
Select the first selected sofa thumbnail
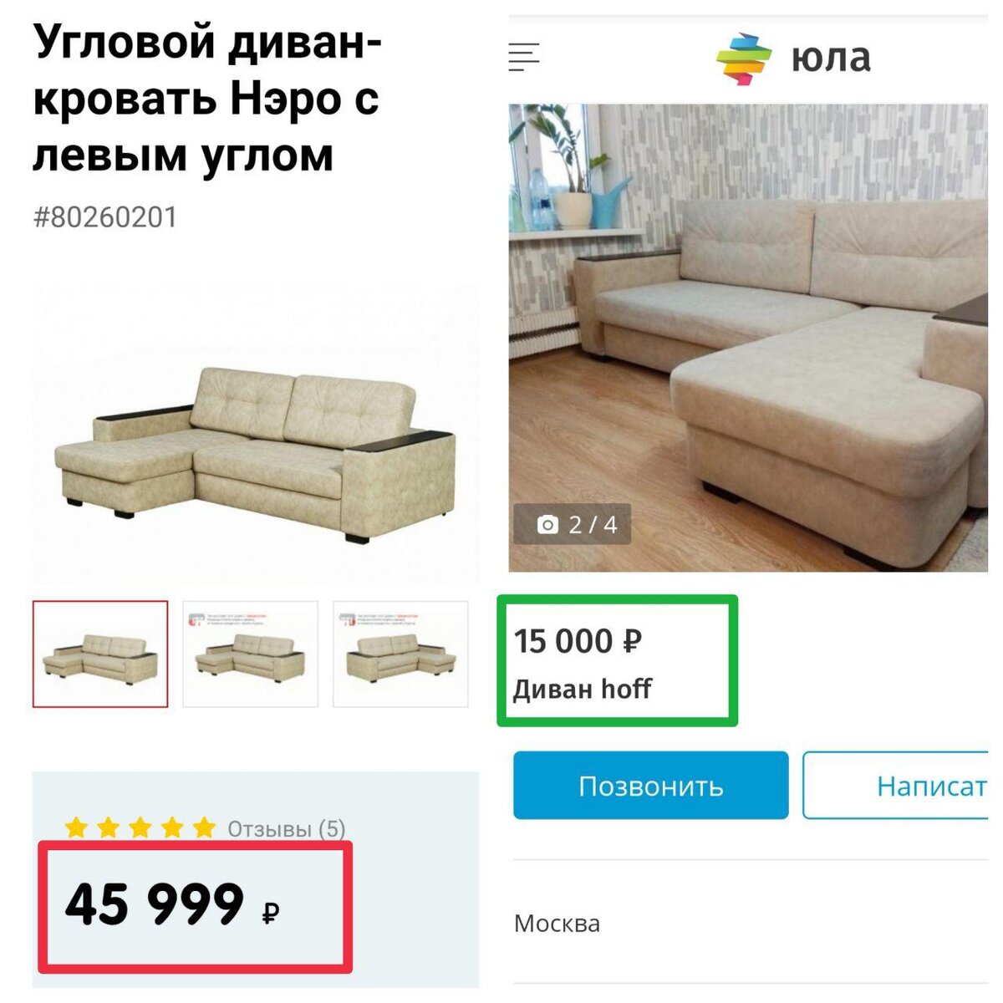(x=100, y=654)
